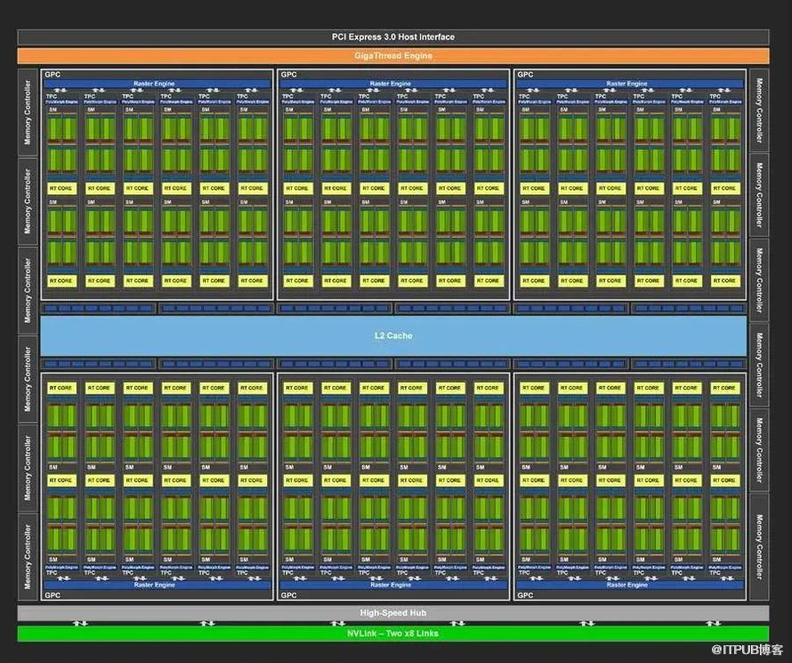Select the Raster Engine bar in top-right GPC
This screenshot has height=663, width=792.
[x=628, y=84]
